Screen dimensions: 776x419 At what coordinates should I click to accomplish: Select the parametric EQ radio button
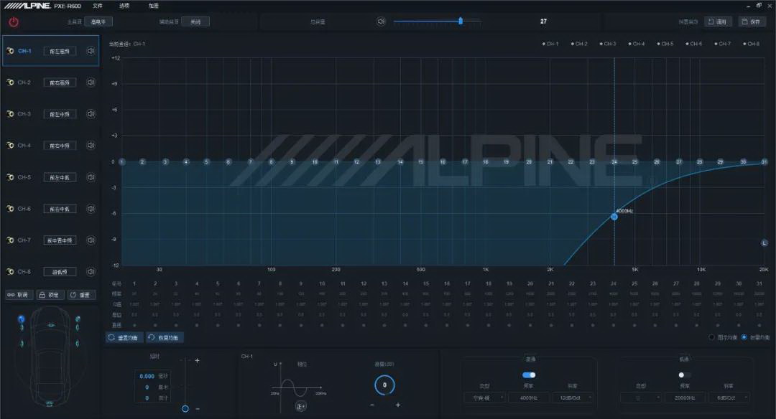coord(744,337)
